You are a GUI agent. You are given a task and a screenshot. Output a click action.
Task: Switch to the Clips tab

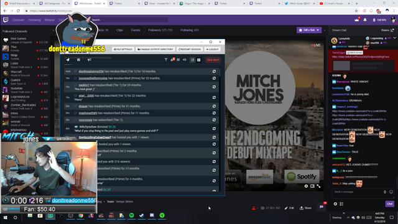click(x=119, y=30)
